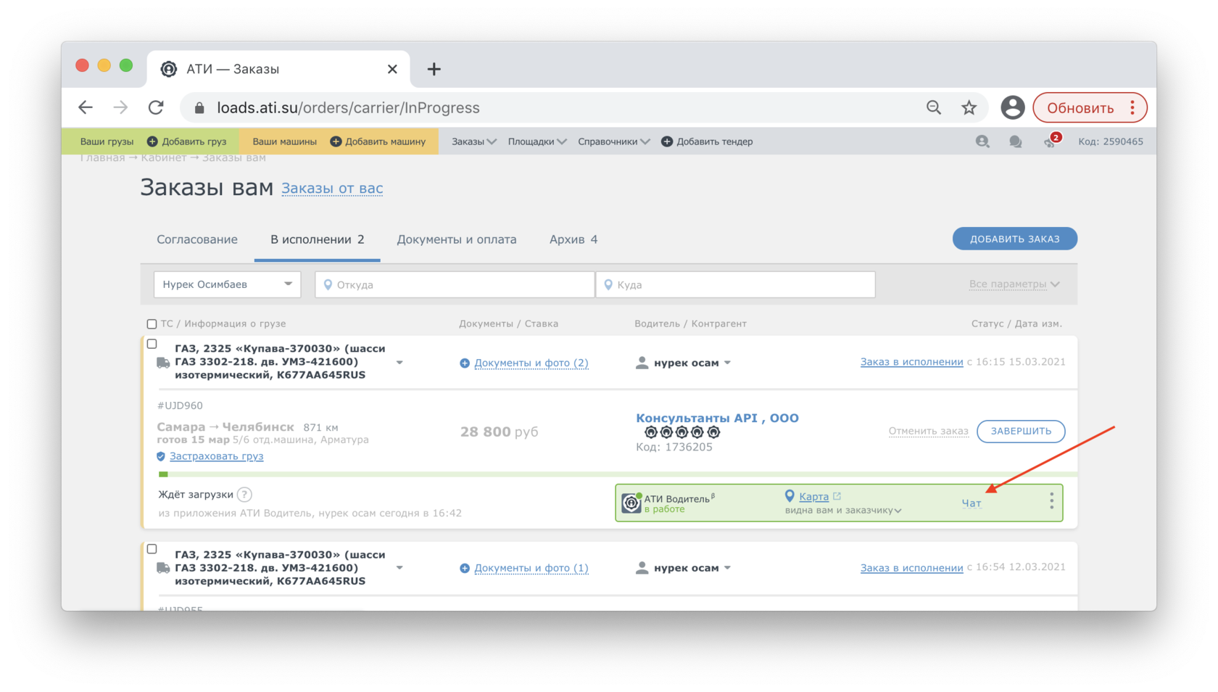1218x692 pixels.
Task: Open the Чат link in driver panel
Action: click(971, 503)
